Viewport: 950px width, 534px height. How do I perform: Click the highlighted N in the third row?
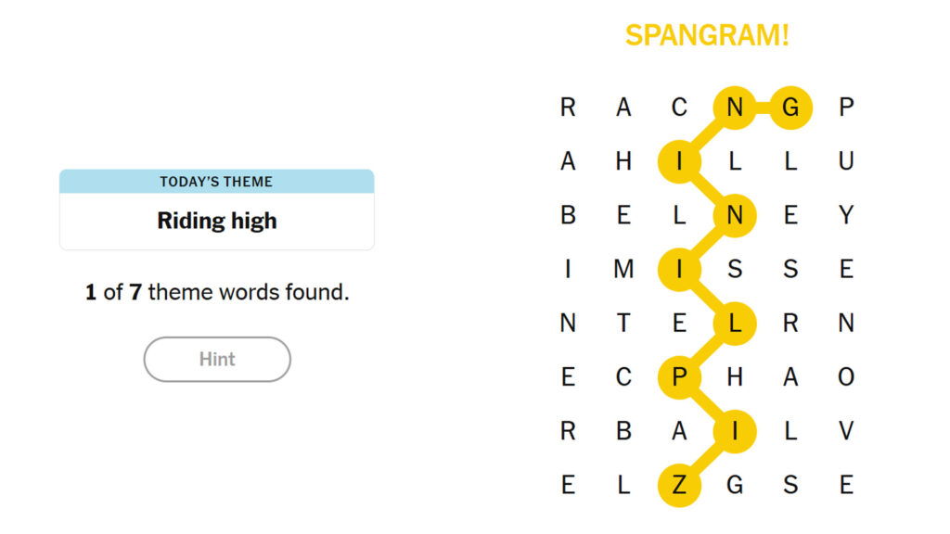(x=736, y=215)
